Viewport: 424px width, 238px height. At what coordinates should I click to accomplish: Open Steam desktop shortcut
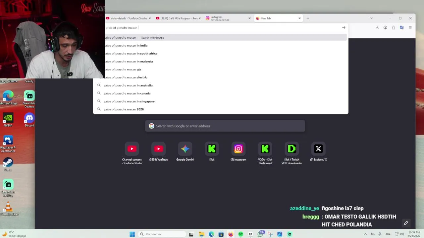[x=8, y=165]
